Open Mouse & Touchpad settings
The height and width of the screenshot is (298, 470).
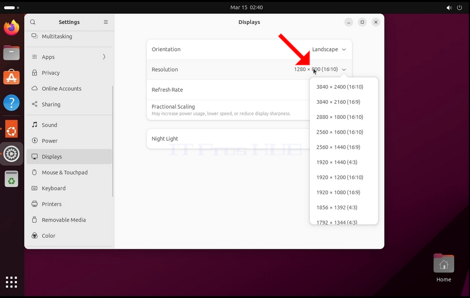(69, 172)
